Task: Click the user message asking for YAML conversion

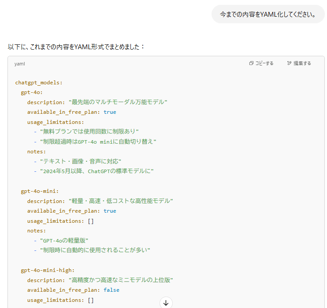Action: pos(268,14)
